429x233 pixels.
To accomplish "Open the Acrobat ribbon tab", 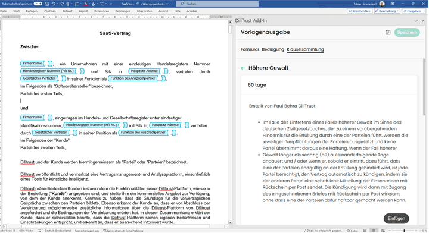I will [192, 11].
